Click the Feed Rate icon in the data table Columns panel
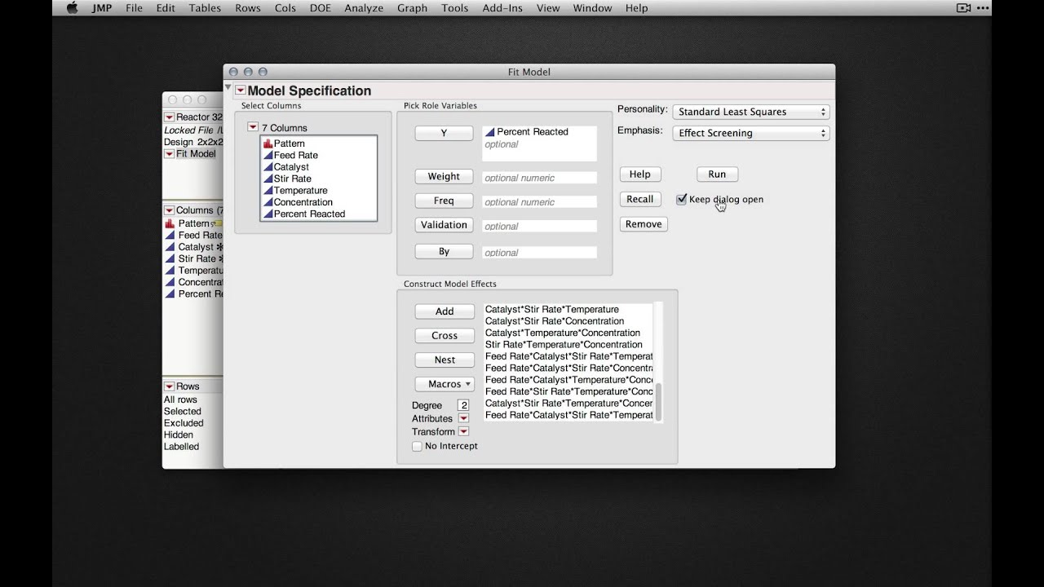1044x587 pixels. pos(170,236)
